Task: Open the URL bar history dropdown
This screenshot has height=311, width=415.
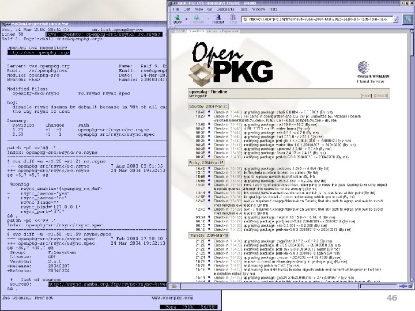Action: click(395, 19)
